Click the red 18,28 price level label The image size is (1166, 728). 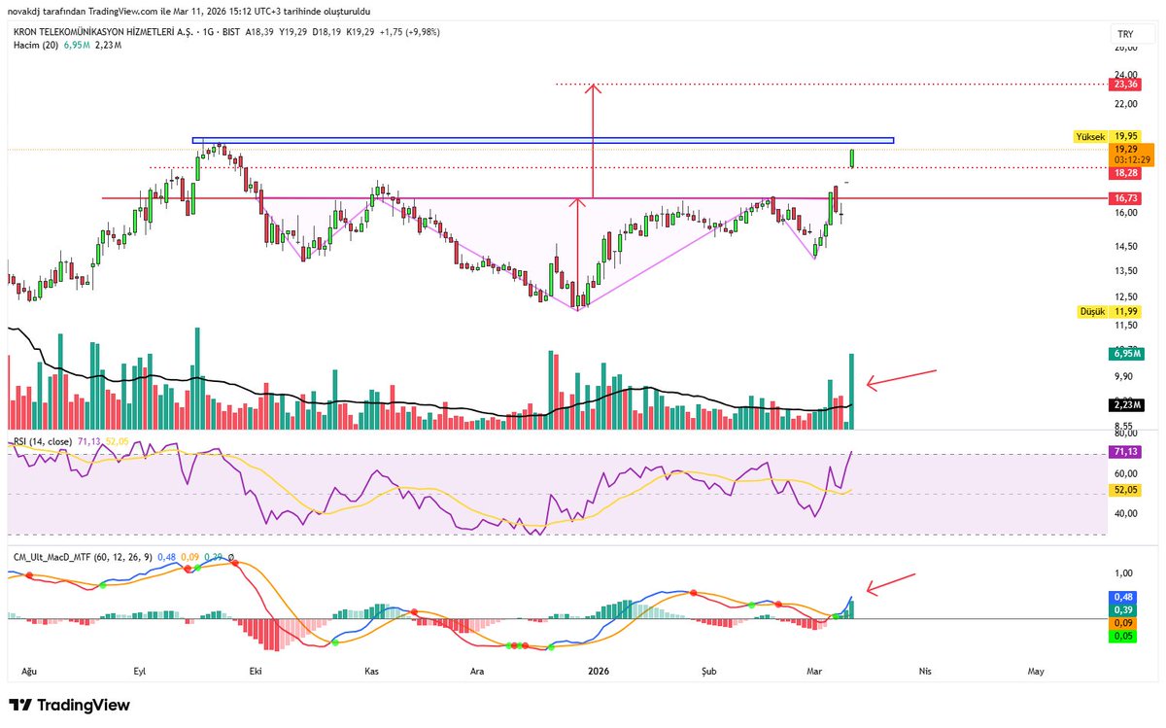tap(1125, 172)
